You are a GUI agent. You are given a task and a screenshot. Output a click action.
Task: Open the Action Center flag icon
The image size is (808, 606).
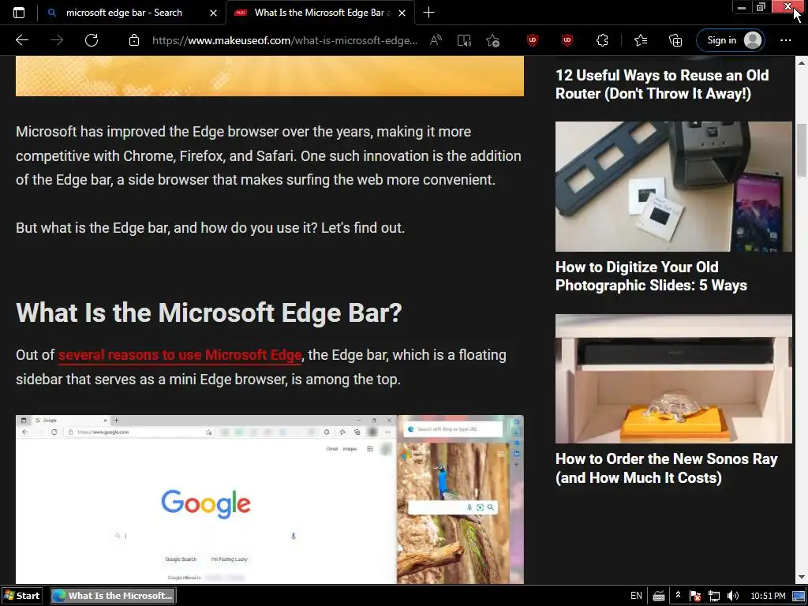point(695,597)
